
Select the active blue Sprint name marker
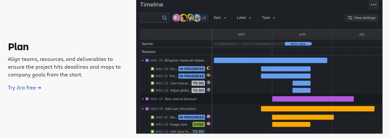point(298,44)
